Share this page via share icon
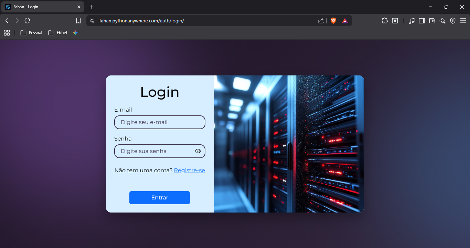This screenshot has height=248, width=470. 321,21
